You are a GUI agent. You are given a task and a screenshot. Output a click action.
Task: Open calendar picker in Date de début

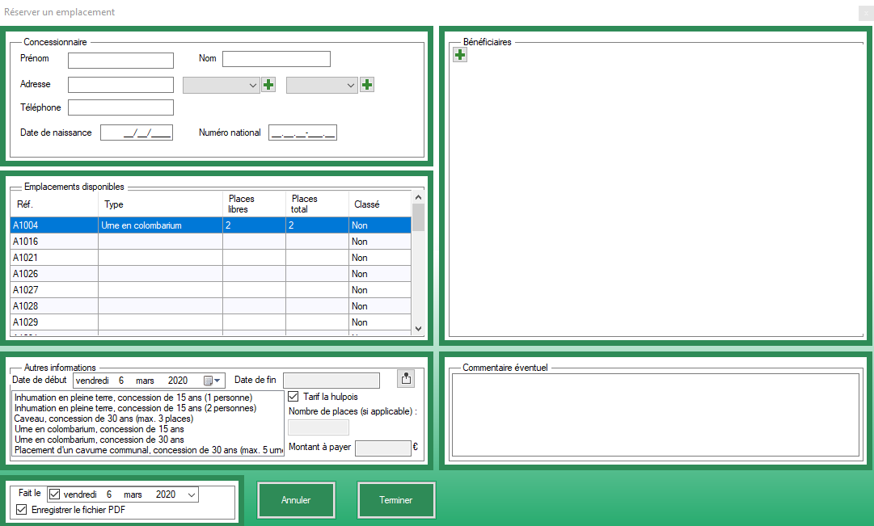click(x=212, y=381)
